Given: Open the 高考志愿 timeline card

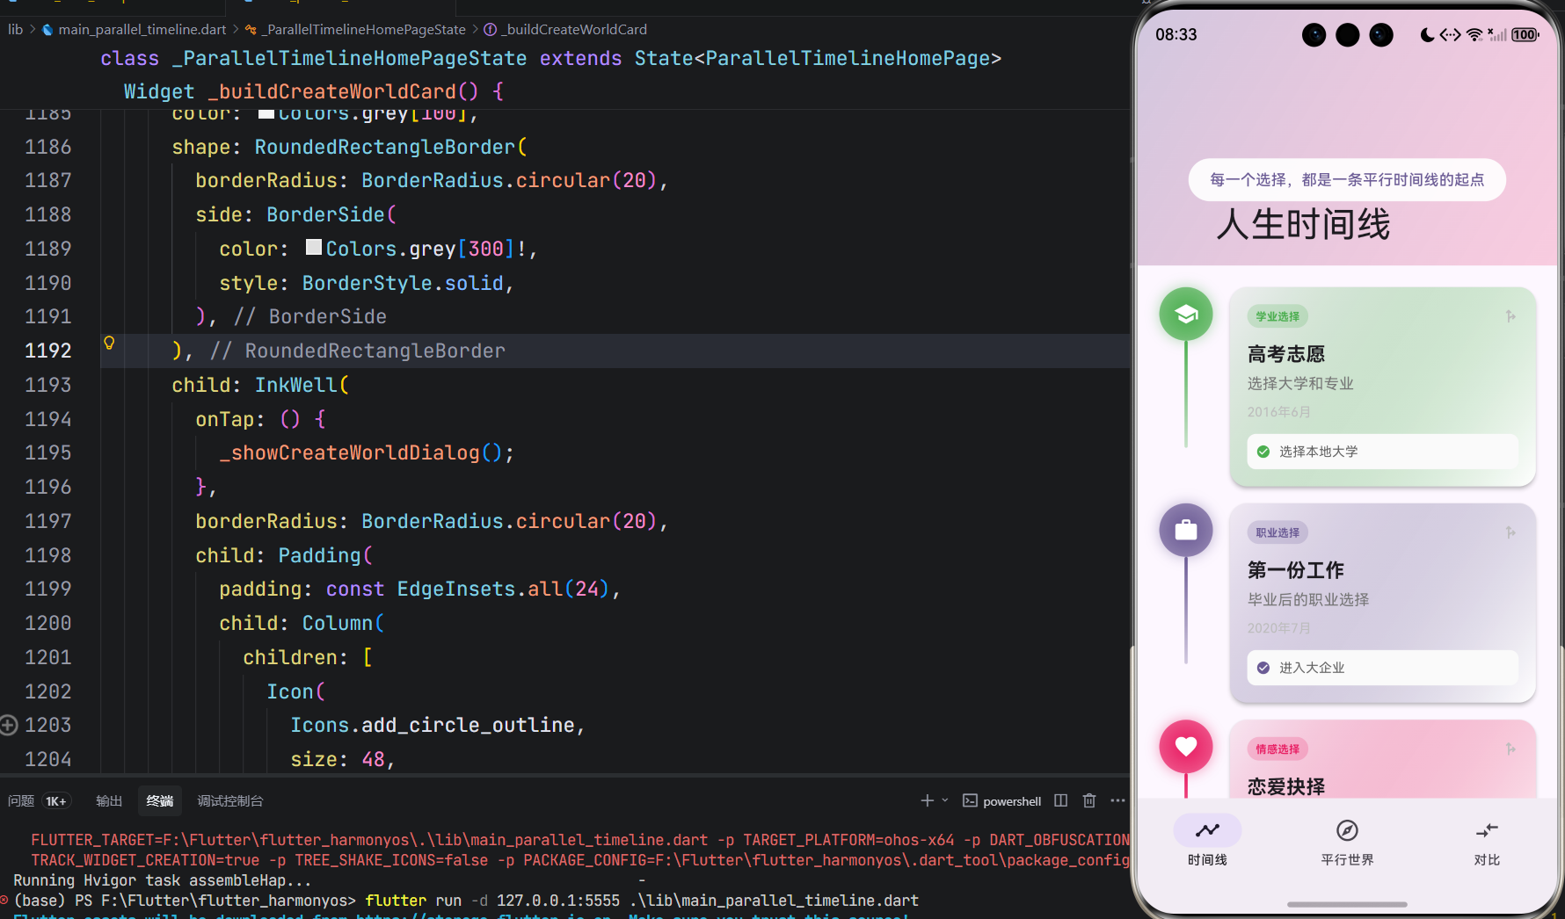Looking at the screenshot, I should click(x=1382, y=387).
